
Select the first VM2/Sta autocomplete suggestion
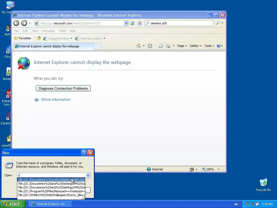point(51,184)
